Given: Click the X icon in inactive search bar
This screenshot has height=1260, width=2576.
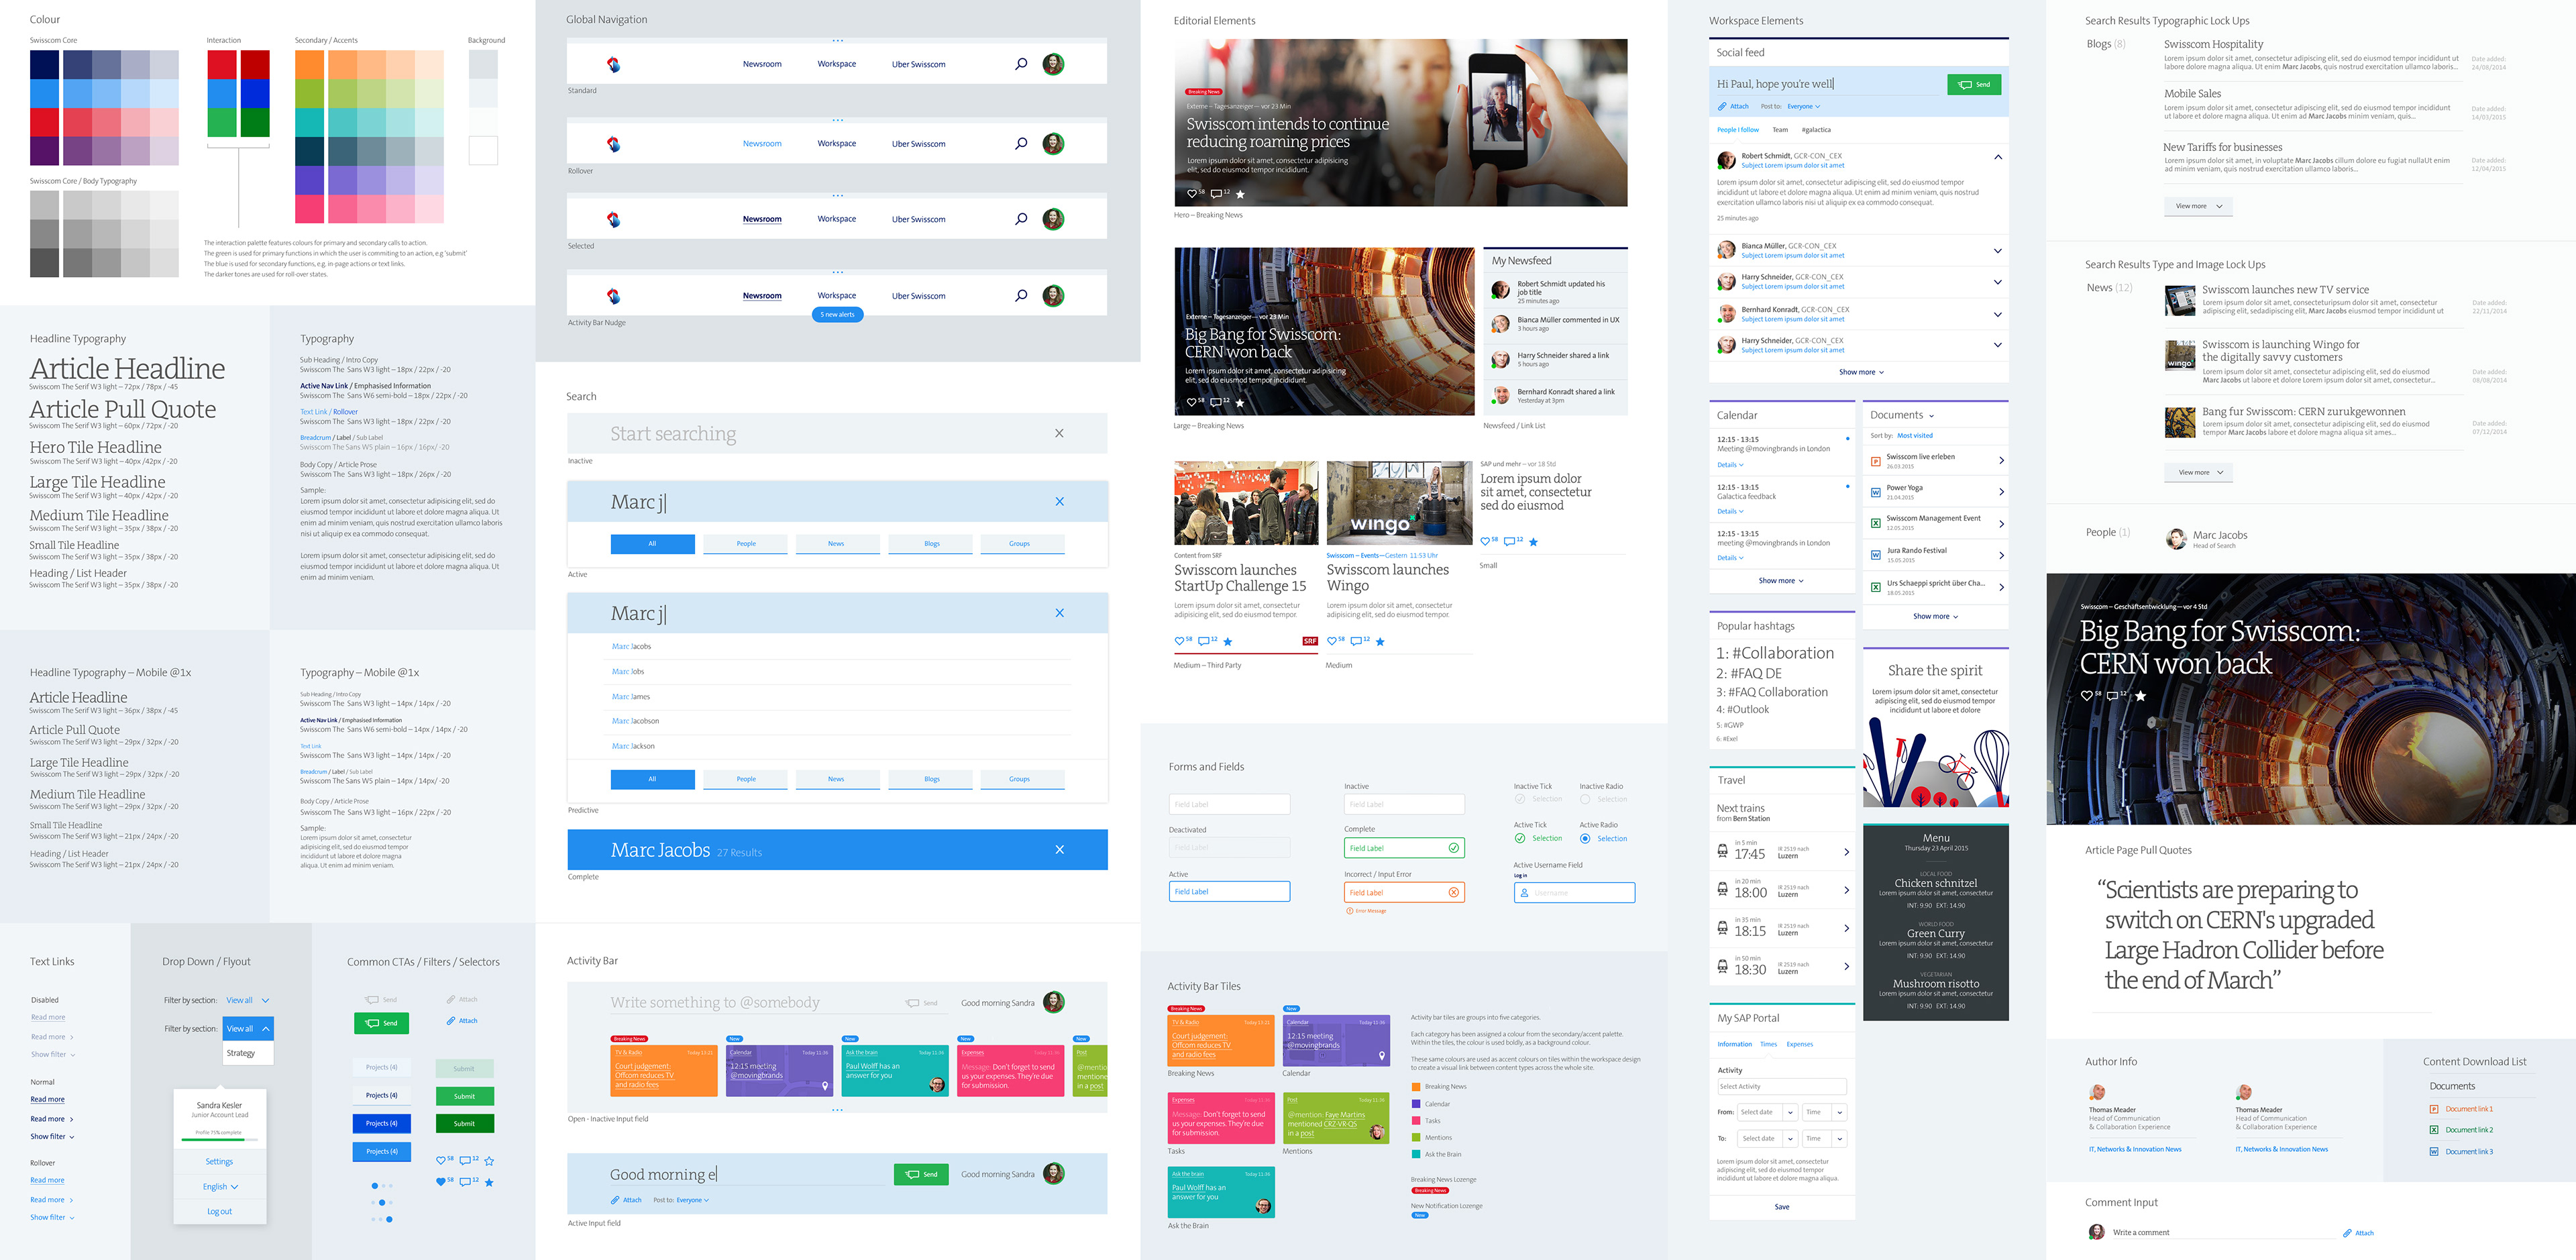Looking at the screenshot, I should (1059, 433).
